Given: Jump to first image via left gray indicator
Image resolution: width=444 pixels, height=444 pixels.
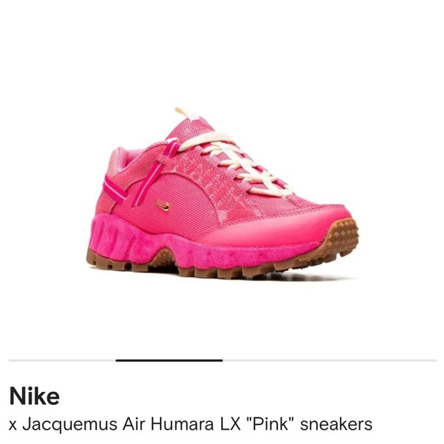Looking at the screenshot, I should (62, 361).
